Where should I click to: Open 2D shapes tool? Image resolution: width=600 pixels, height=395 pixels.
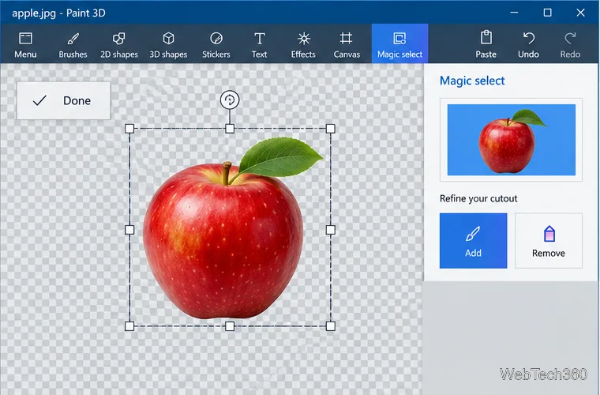pos(119,44)
